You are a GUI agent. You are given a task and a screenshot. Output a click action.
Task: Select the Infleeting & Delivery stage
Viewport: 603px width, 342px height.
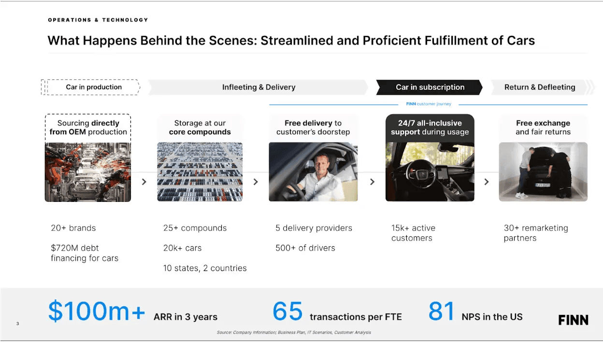258,87
